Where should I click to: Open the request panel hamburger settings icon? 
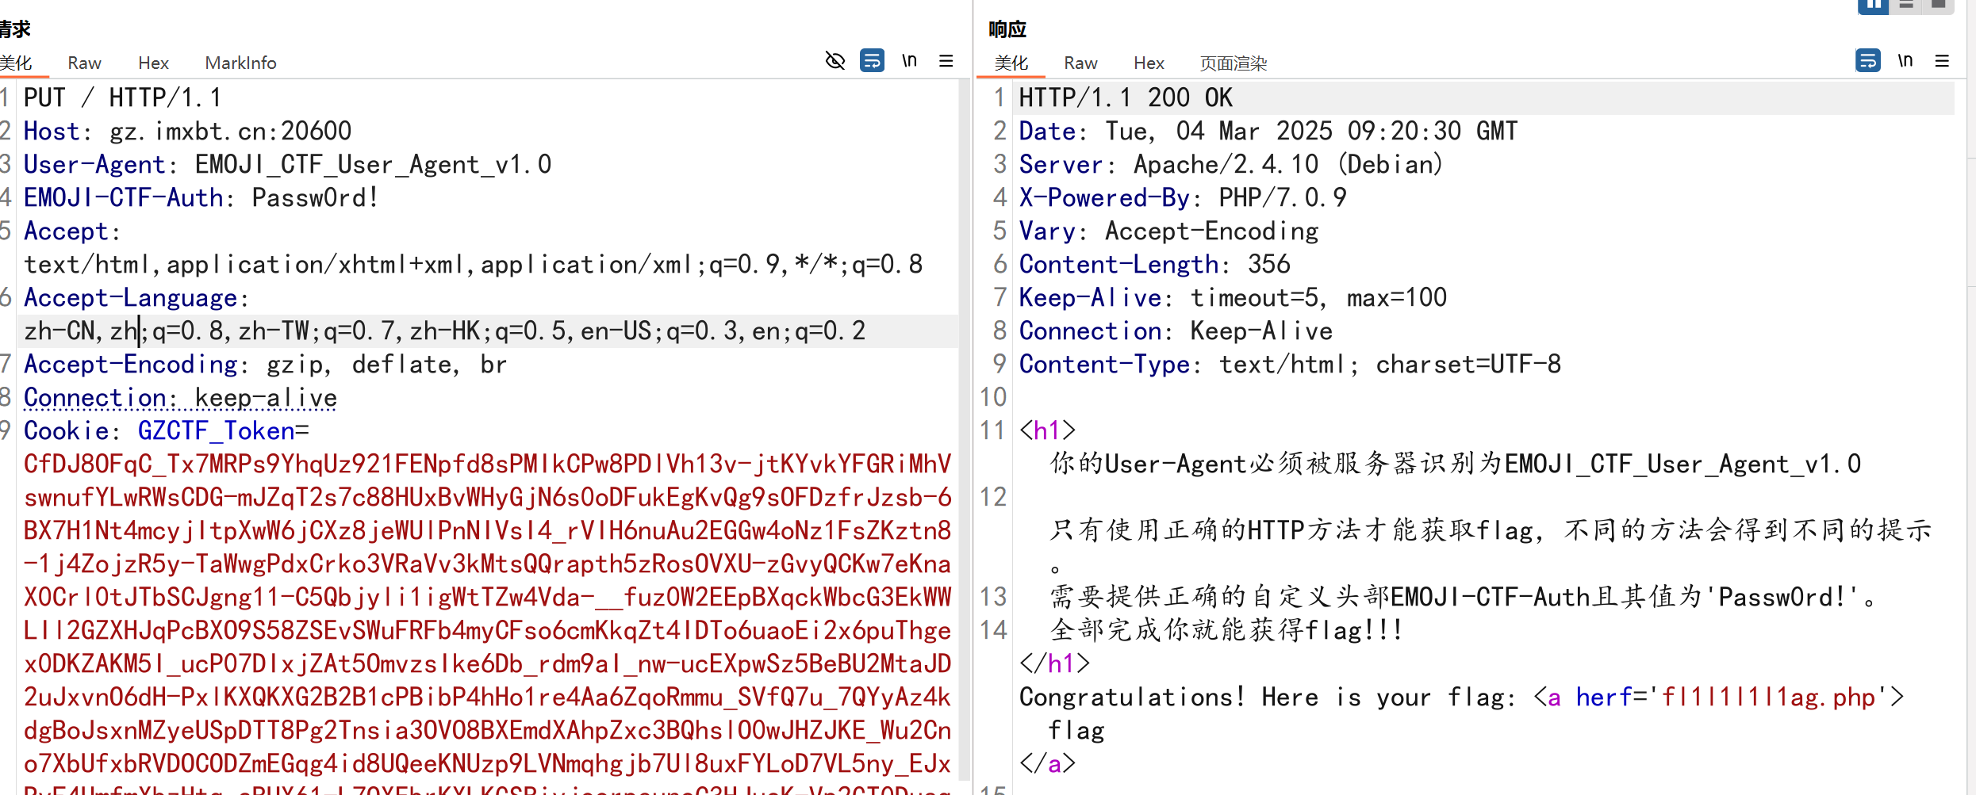pos(946,60)
